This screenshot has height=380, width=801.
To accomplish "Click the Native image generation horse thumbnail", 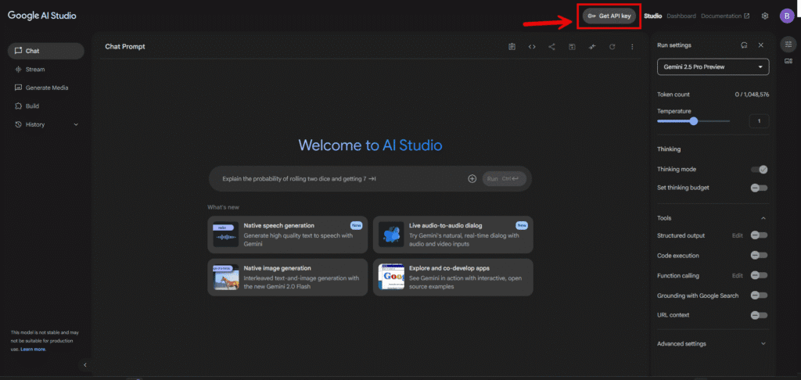I will coord(226,278).
